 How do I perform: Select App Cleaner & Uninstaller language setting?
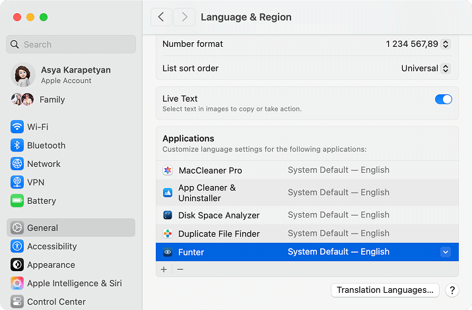[339, 193]
